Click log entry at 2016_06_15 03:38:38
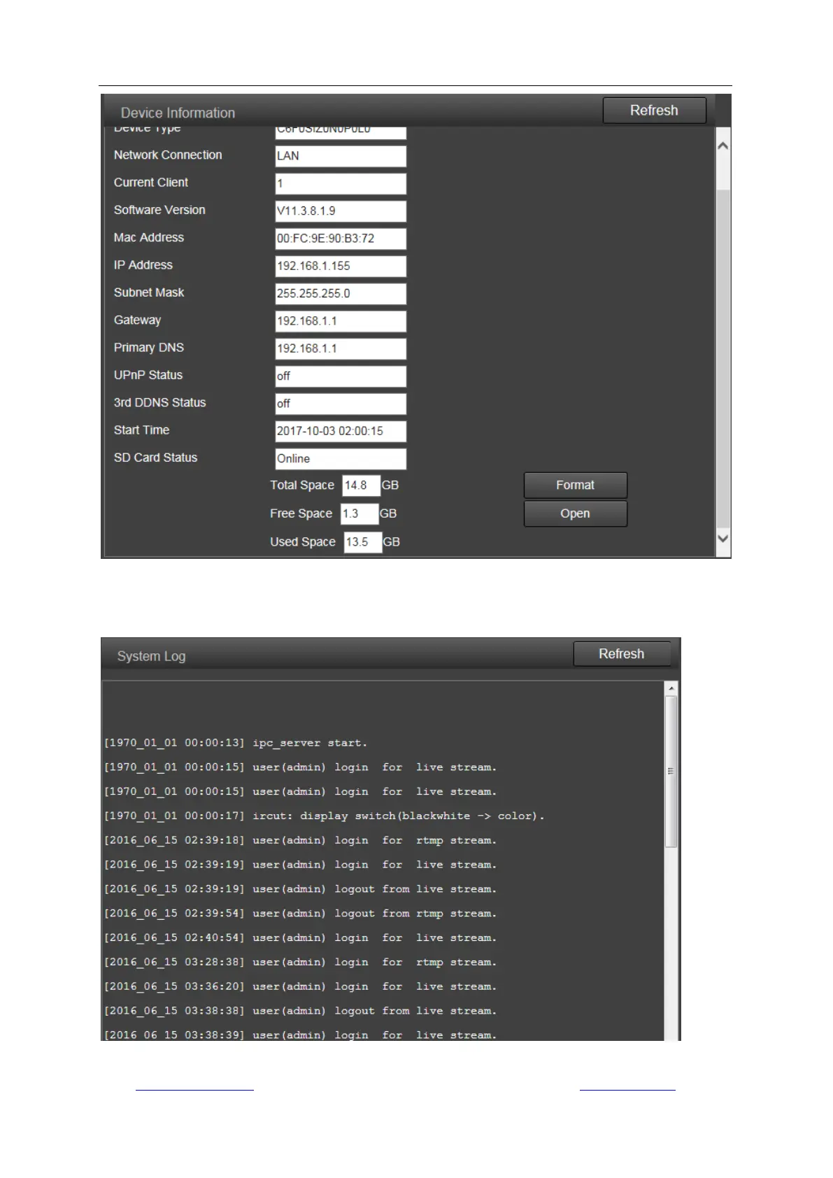The image size is (833, 1178). coord(300,1012)
